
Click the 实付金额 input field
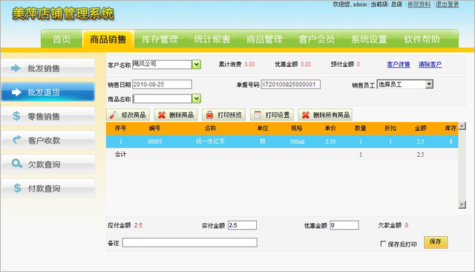coord(242,225)
